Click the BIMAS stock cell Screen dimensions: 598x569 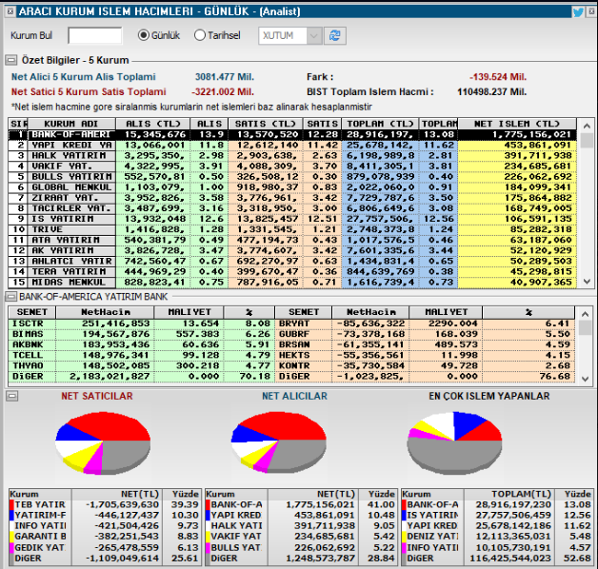(x=32, y=334)
